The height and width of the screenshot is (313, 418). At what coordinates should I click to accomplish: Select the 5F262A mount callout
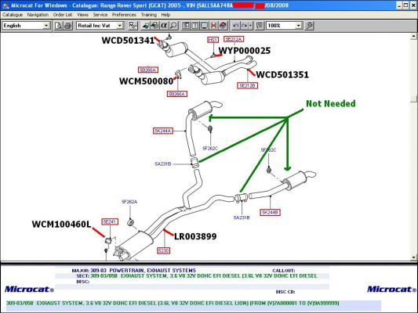pos(129,202)
